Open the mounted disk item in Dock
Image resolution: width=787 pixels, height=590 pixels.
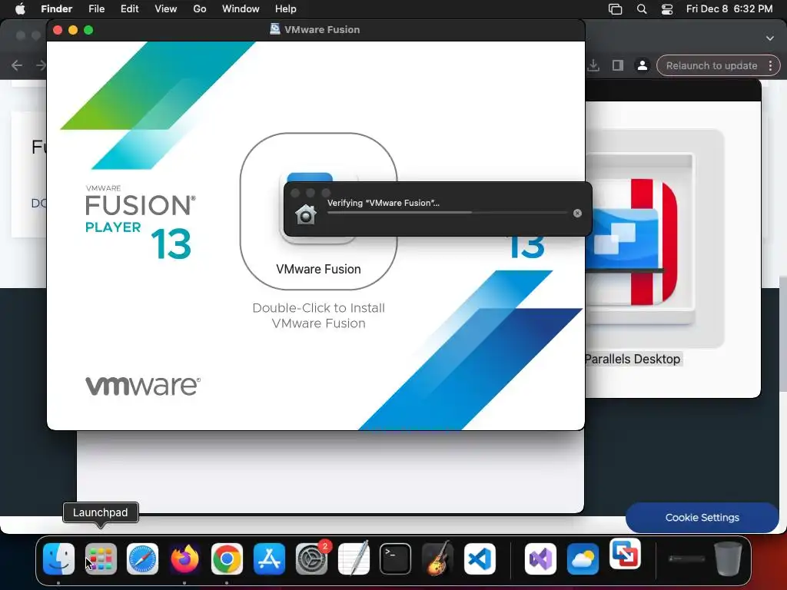click(686, 559)
